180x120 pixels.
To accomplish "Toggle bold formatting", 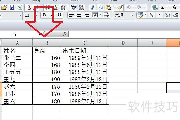I will pos(44,15).
